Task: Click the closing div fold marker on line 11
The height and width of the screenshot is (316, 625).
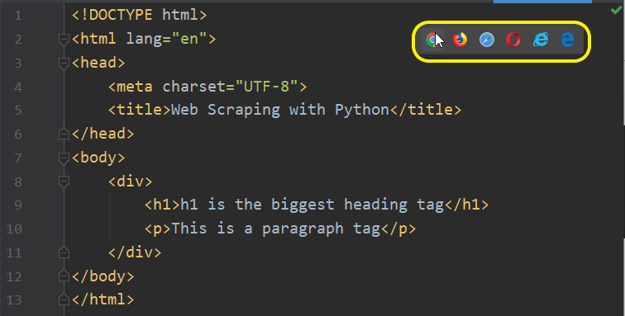Action: (64, 252)
